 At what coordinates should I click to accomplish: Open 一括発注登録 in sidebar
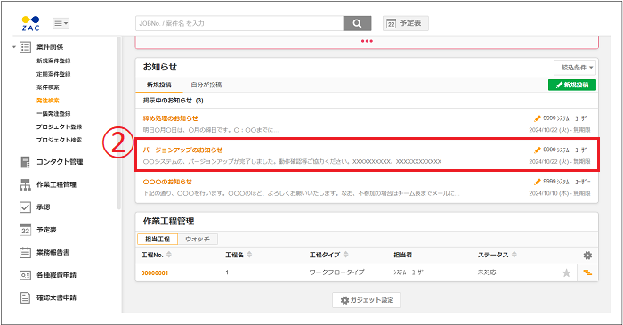pos(53,114)
